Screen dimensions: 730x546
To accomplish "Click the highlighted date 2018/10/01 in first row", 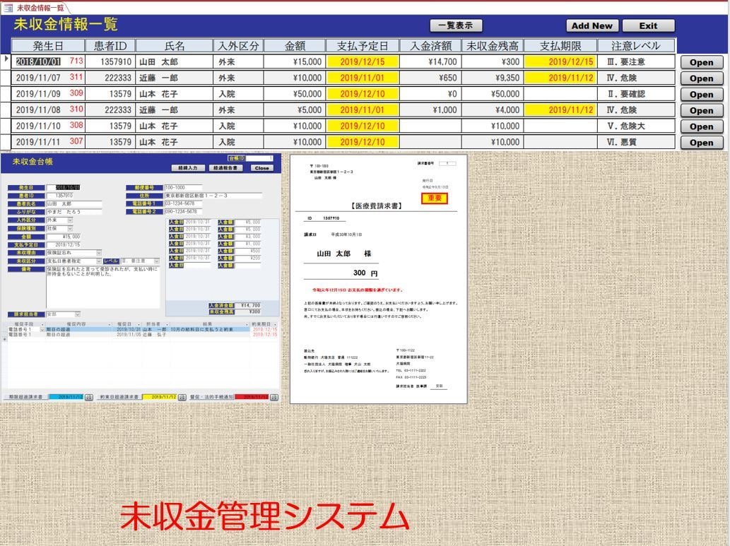I will (x=38, y=62).
